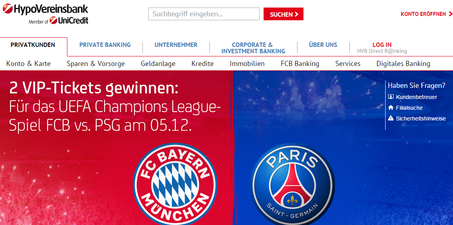Viewport: 453px width, 225px height.
Task: Open the Über Uns tab
Action: click(323, 45)
